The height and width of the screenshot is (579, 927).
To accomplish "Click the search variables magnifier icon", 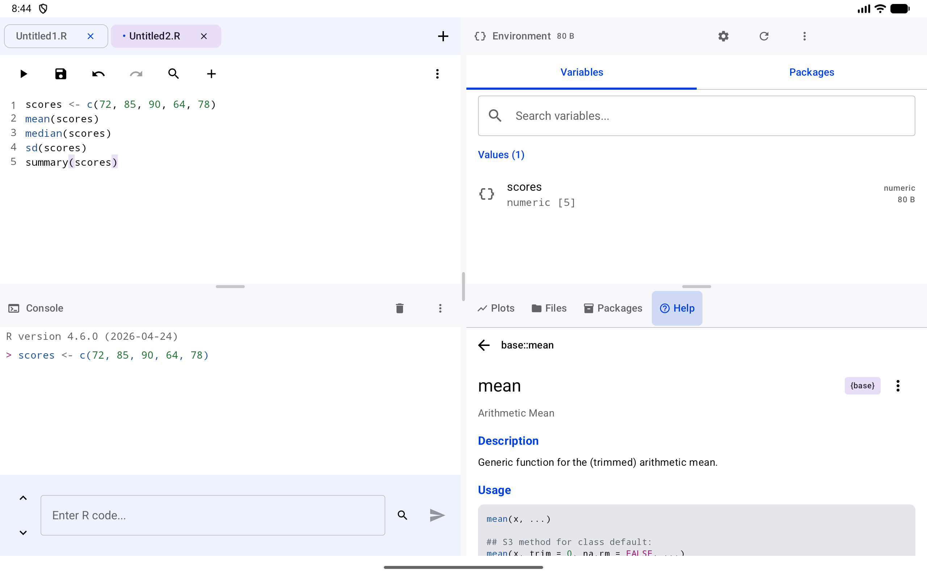I will click(495, 116).
